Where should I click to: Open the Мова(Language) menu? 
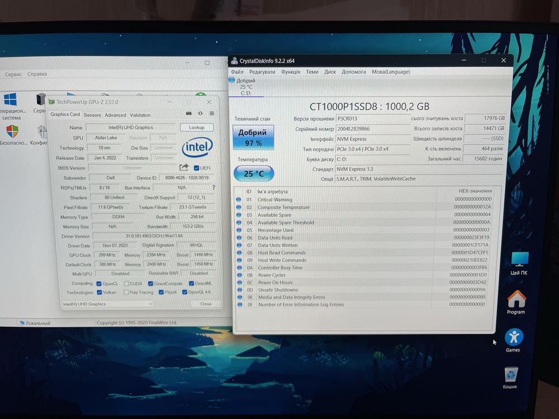click(x=391, y=72)
